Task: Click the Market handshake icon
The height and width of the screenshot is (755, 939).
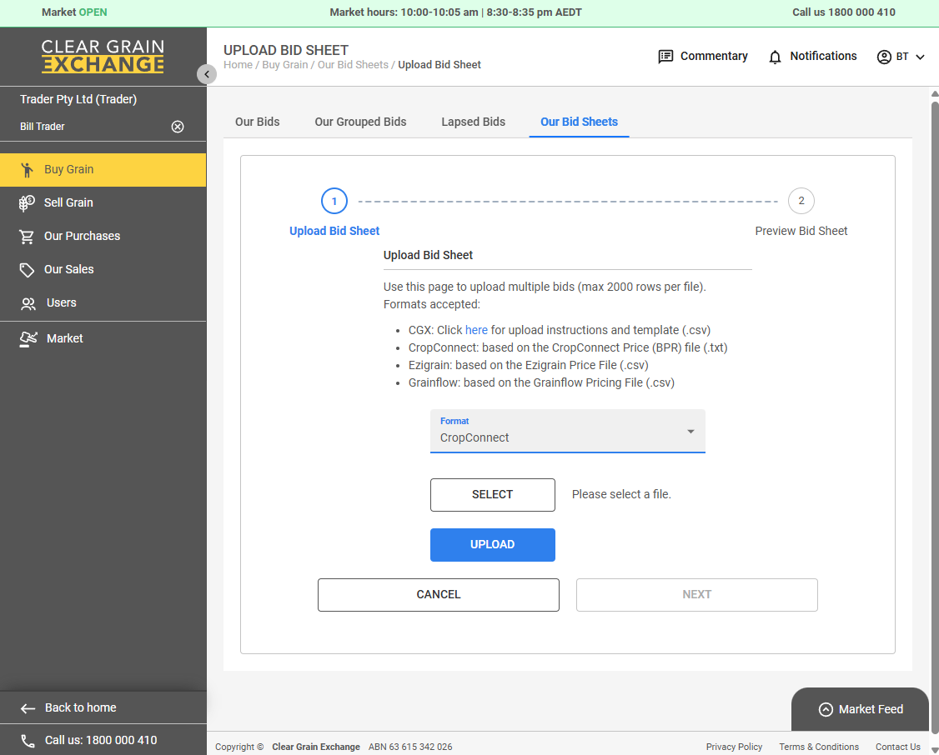Action: [x=28, y=338]
